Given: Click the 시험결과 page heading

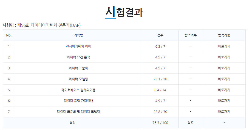Looking at the screenshot, I should [124, 12].
